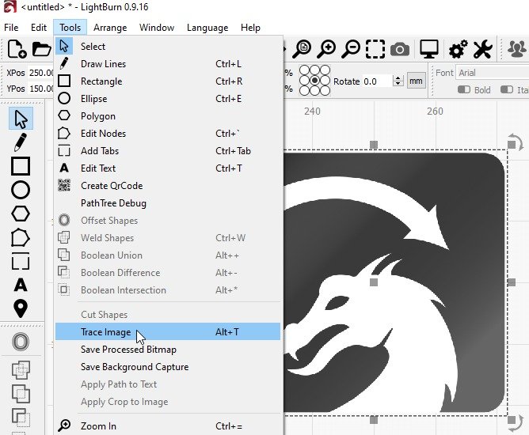The image size is (529, 435).
Task: Select the center anchor point radio button
Action: coord(314,81)
